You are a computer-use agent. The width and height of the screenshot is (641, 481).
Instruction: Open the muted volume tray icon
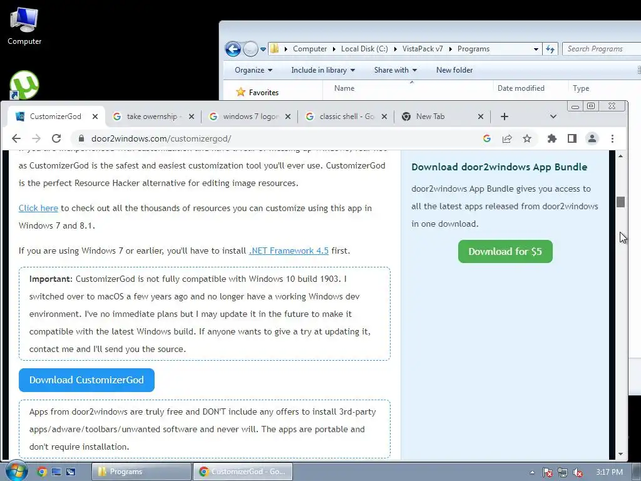click(578, 472)
